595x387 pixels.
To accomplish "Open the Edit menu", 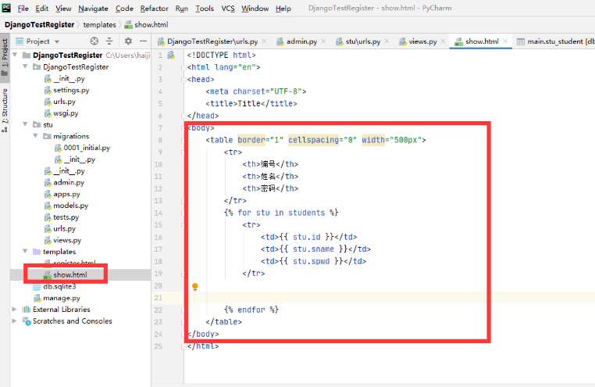I will (41, 8).
